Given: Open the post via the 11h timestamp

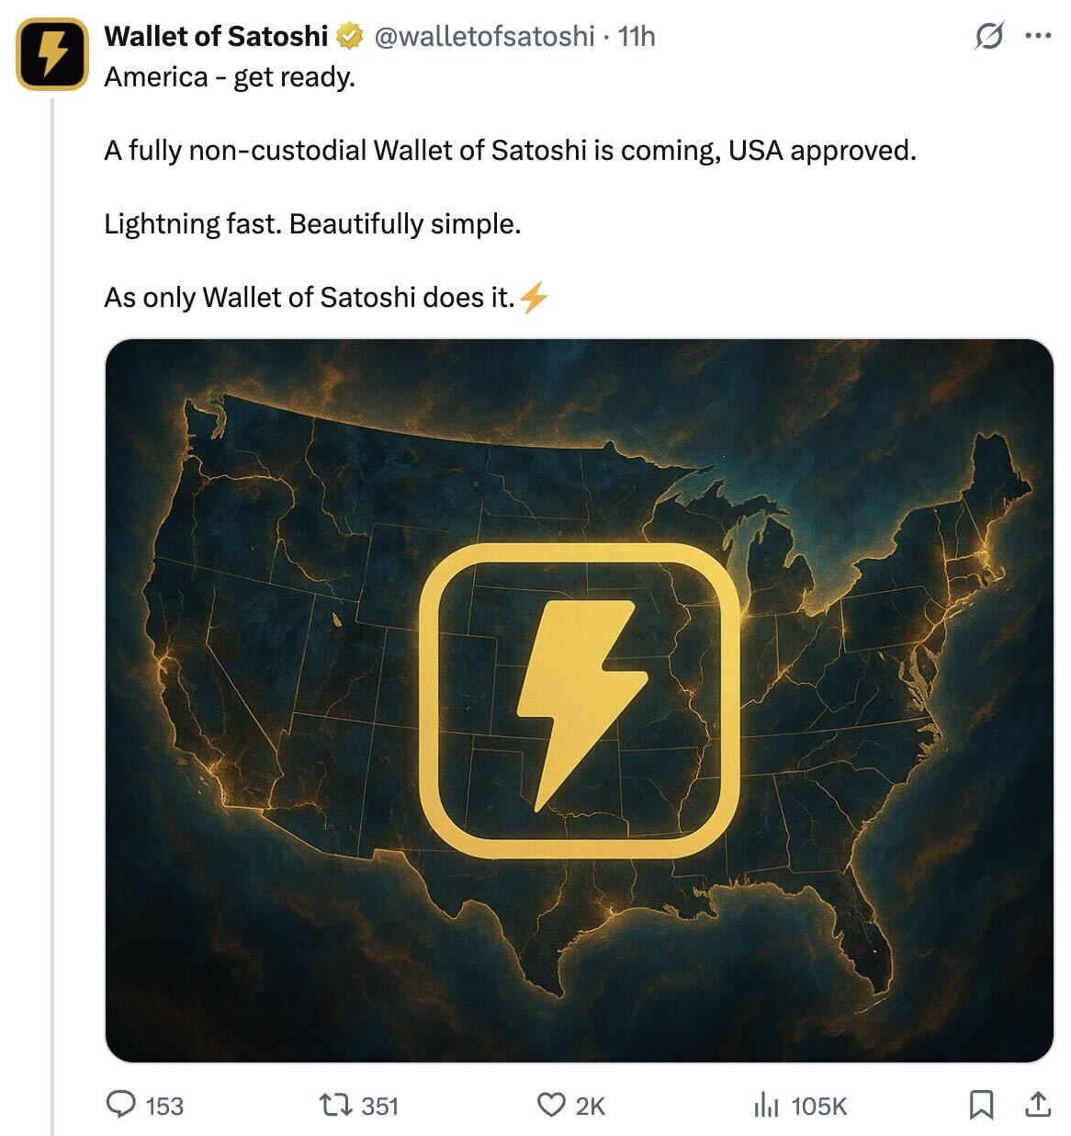Looking at the screenshot, I should pos(637,37).
